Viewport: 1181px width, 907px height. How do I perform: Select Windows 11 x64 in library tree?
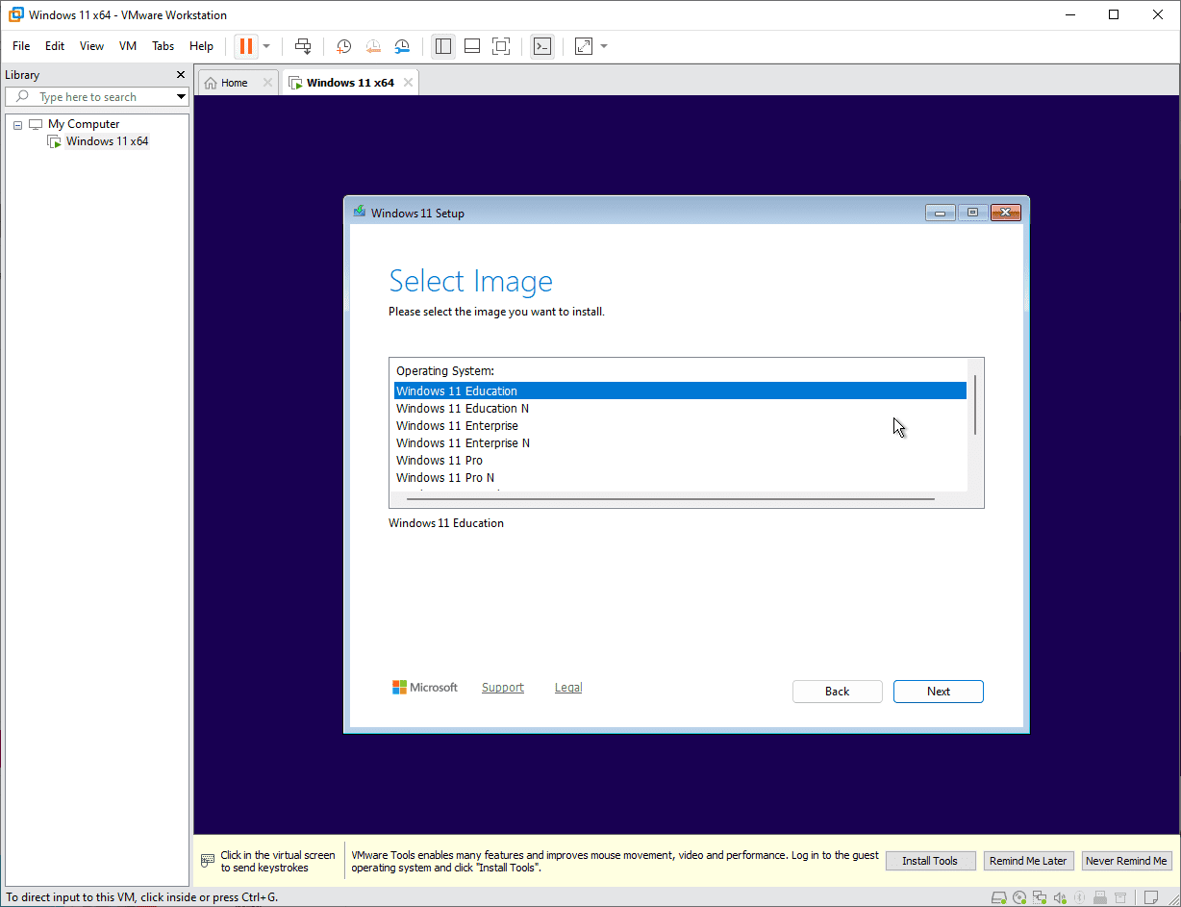pyautogui.click(x=107, y=141)
